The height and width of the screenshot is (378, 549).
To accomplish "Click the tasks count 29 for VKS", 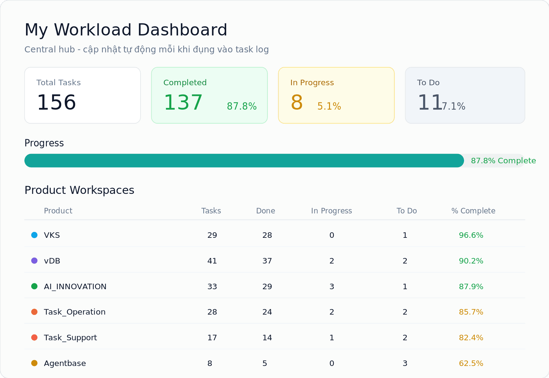I will tap(212, 235).
